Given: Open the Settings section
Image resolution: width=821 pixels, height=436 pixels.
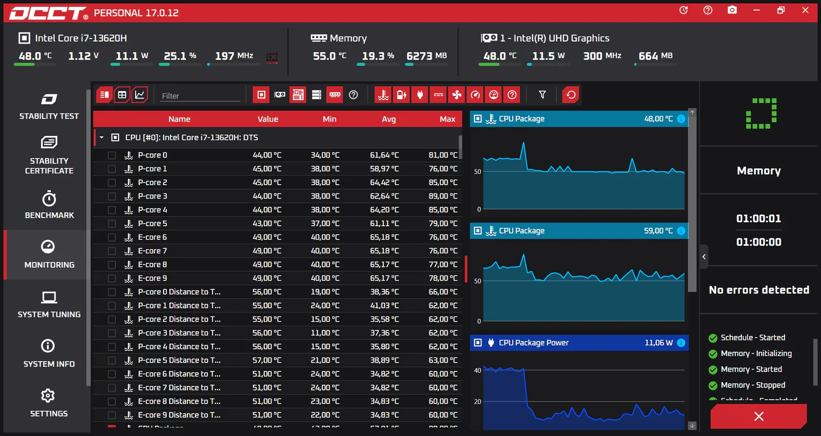Looking at the screenshot, I should (49, 403).
